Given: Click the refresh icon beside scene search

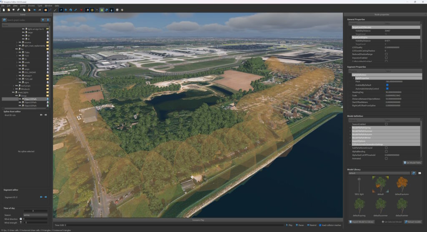Looking at the screenshot, I should [x=4, y=20].
